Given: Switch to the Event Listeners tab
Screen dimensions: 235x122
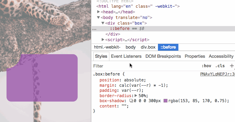Looking at the screenshot, I should tap(126, 56).
